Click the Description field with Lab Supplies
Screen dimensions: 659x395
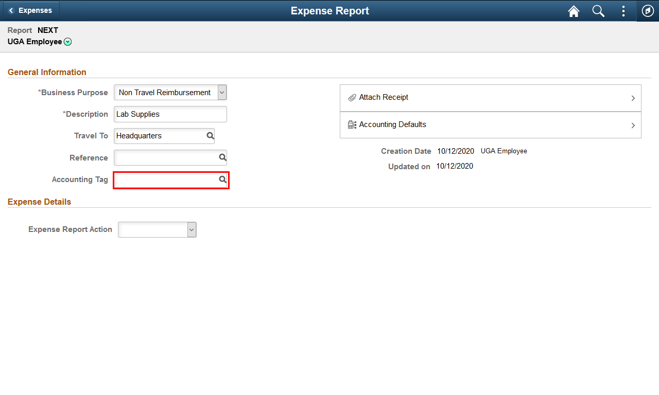(170, 114)
